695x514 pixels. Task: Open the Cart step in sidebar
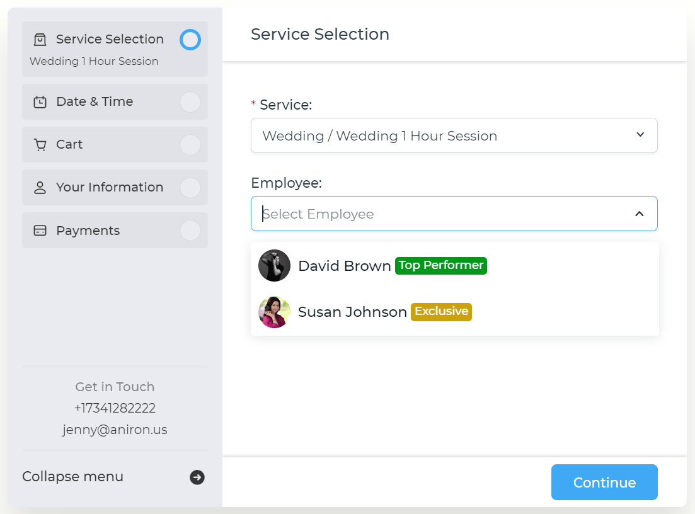pos(115,144)
